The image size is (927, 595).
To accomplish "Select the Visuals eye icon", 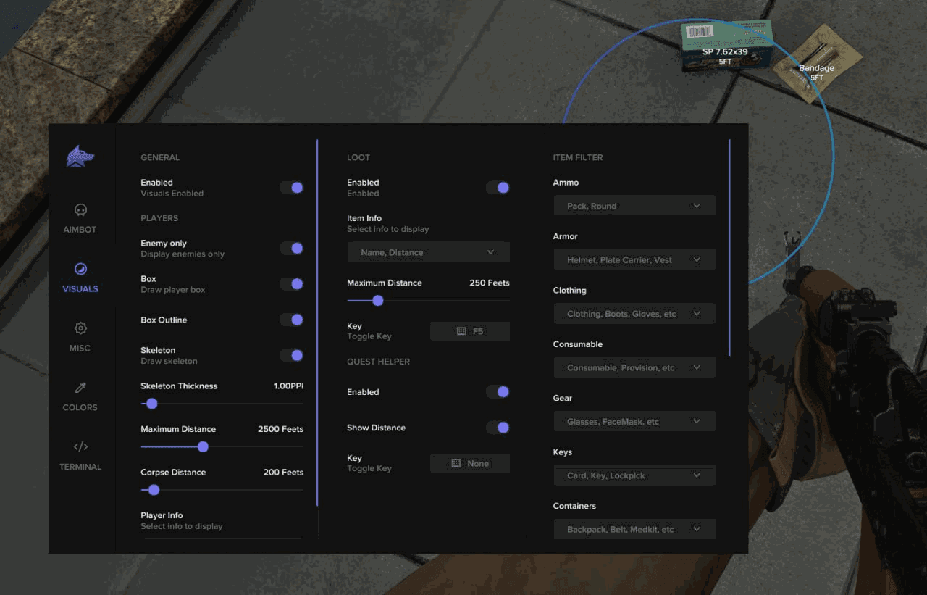I will pos(80,270).
